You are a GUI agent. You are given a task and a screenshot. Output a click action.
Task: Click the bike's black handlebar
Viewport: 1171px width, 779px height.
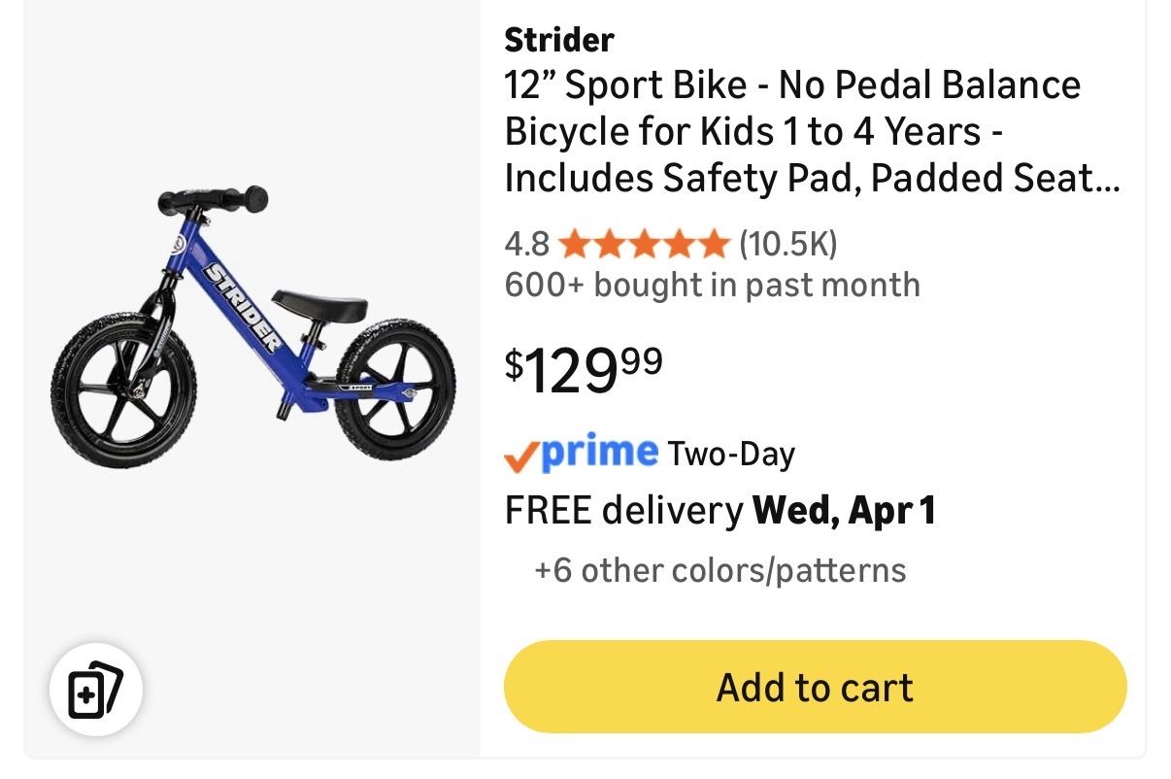(212, 197)
